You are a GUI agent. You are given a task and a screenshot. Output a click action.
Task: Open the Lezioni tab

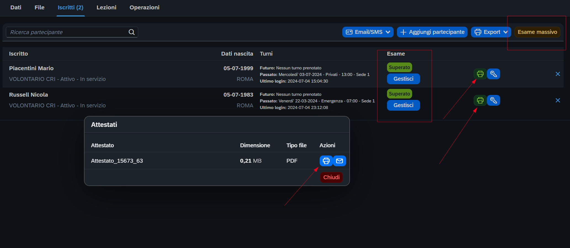point(106,7)
